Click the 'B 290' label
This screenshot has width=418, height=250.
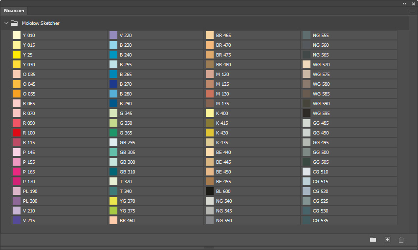click(x=126, y=104)
